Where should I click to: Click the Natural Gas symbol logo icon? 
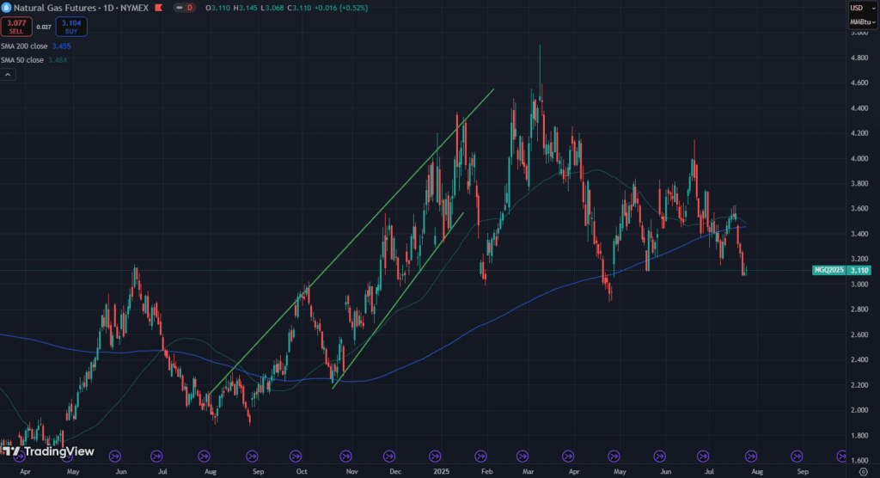(x=6, y=8)
